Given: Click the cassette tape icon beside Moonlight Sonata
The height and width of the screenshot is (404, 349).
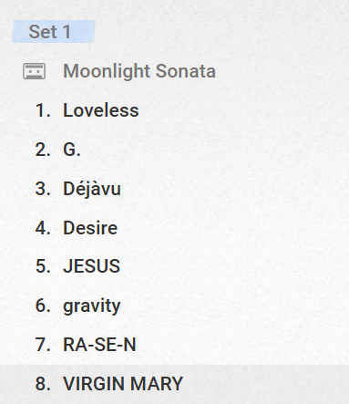Looking at the screenshot, I should 35,71.
